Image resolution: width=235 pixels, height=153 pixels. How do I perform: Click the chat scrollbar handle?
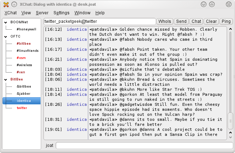tap(230, 121)
